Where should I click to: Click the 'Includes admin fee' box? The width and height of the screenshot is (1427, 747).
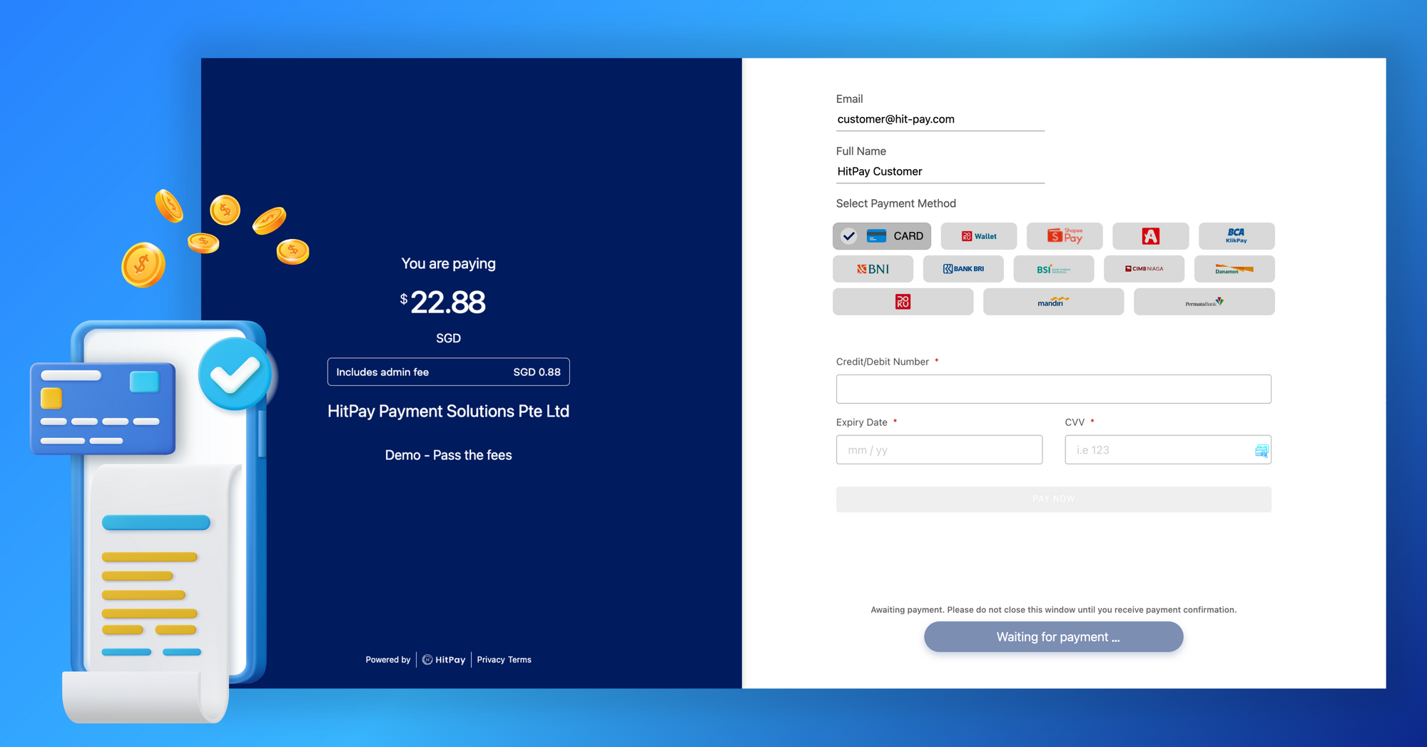click(448, 372)
